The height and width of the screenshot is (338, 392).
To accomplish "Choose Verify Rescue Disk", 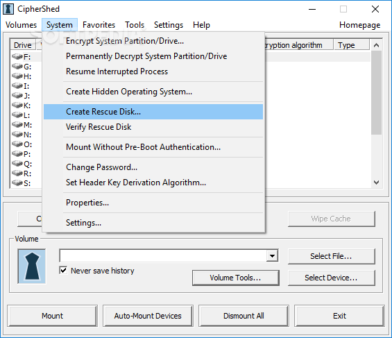I will [x=153, y=127].
